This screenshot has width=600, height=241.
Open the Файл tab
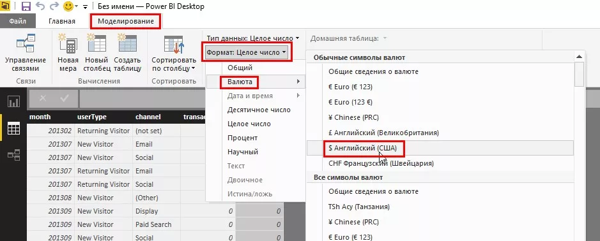pyautogui.click(x=18, y=21)
